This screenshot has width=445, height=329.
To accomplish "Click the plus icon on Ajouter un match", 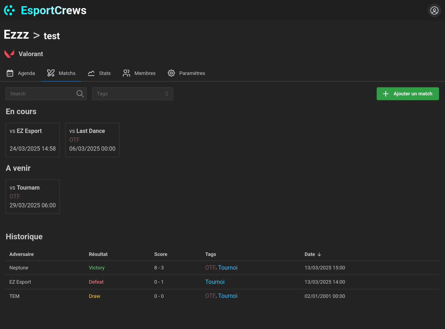I will 386,93.
